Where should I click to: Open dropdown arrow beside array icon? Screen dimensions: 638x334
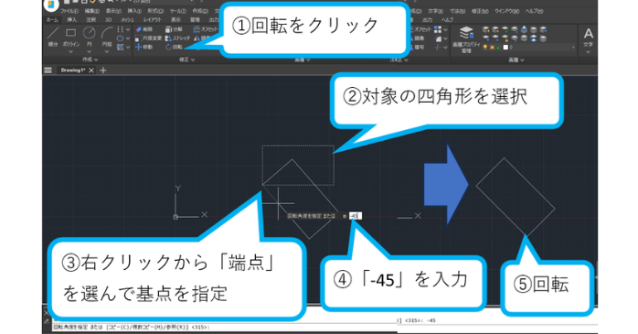pos(445,29)
